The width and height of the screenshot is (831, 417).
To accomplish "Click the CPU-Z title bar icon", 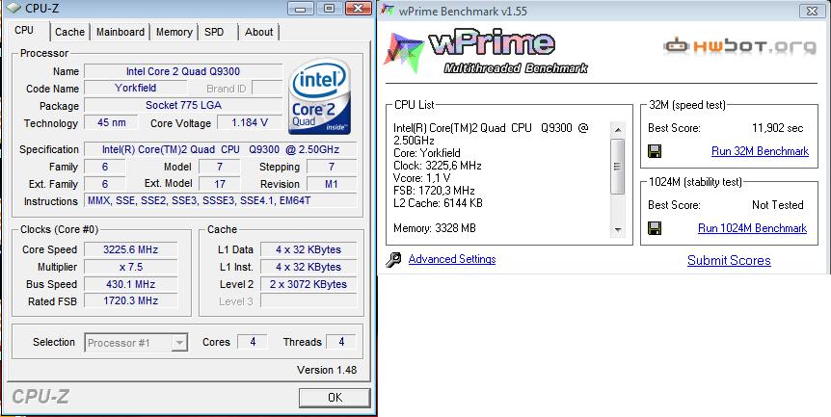I will tap(13, 8).
